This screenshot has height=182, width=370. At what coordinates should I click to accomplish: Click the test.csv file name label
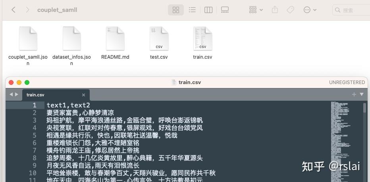(159, 57)
